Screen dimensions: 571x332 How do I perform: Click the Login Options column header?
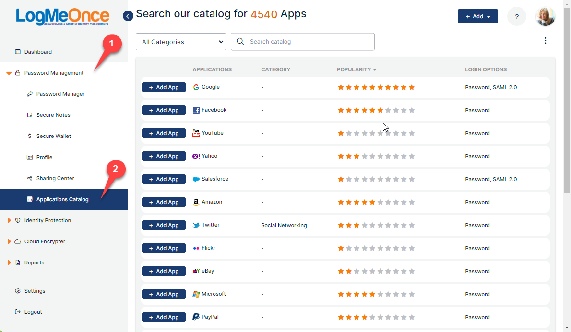tap(486, 69)
